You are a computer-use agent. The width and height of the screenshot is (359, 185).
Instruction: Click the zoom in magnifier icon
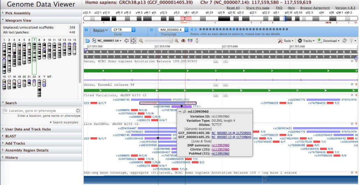point(177,41)
